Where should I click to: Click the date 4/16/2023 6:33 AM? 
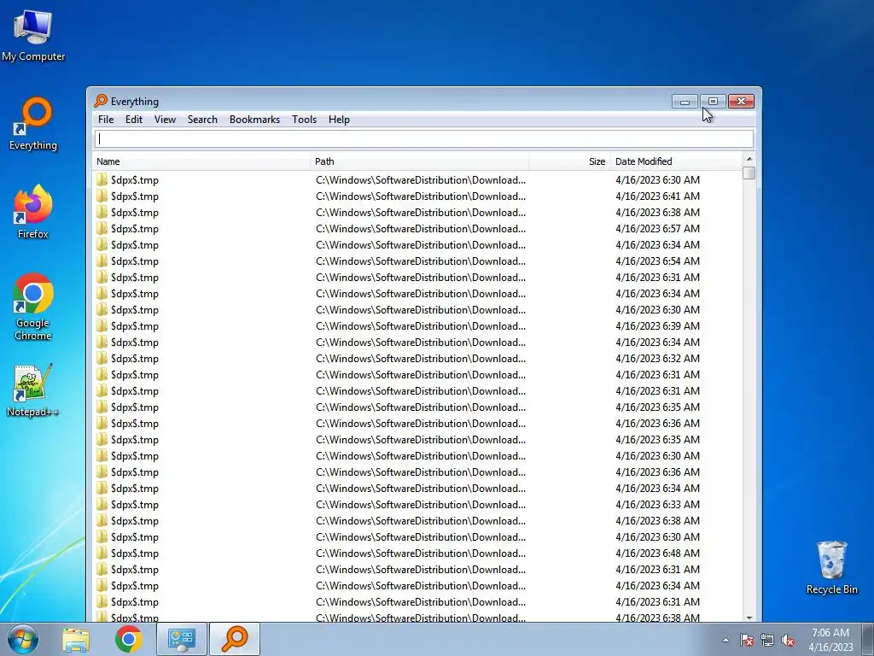click(x=658, y=504)
